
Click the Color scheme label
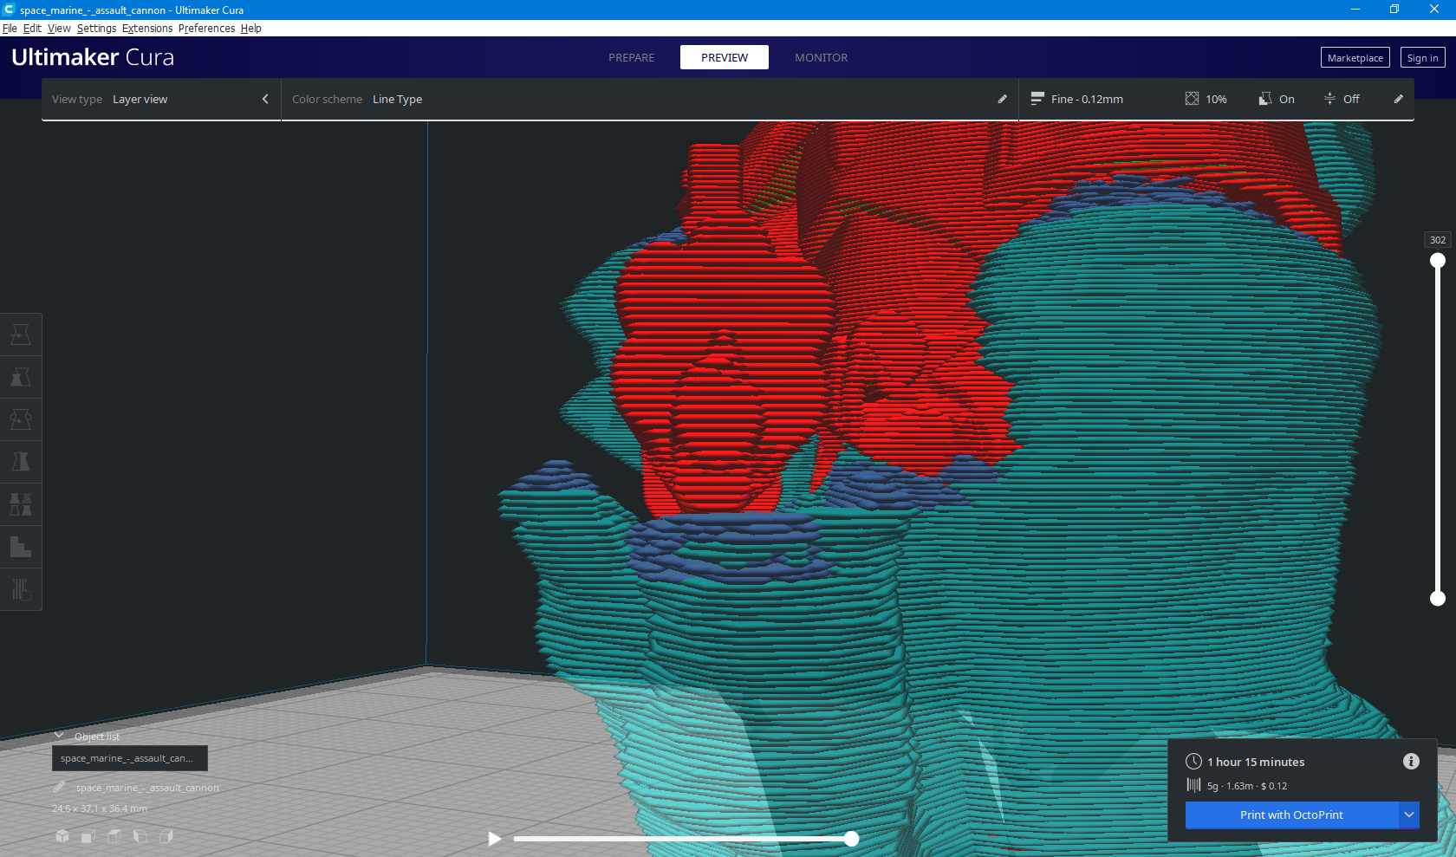point(327,99)
